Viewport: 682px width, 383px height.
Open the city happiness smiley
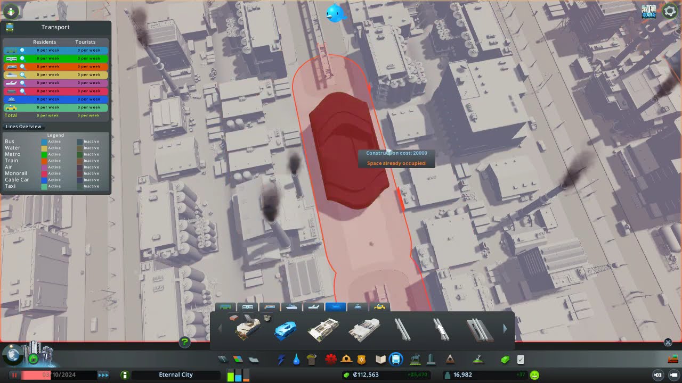click(534, 375)
